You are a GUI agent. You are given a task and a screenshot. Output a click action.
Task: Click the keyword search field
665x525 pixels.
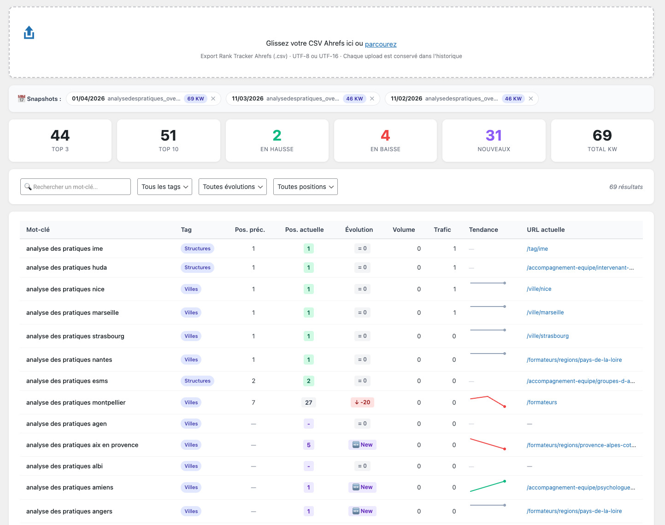[76, 187]
